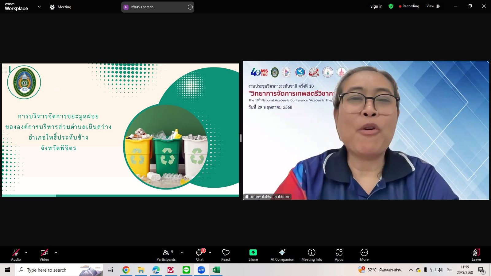Leave the meeting
Image resolution: width=491 pixels, height=276 pixels.
pos(476,255)
